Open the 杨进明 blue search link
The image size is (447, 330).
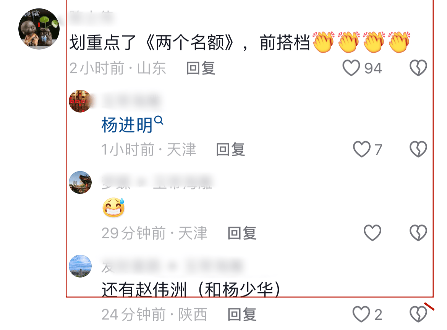[127, 125]
